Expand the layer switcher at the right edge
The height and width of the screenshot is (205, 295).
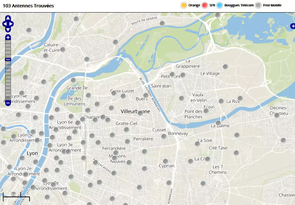[x=292, y=26]
